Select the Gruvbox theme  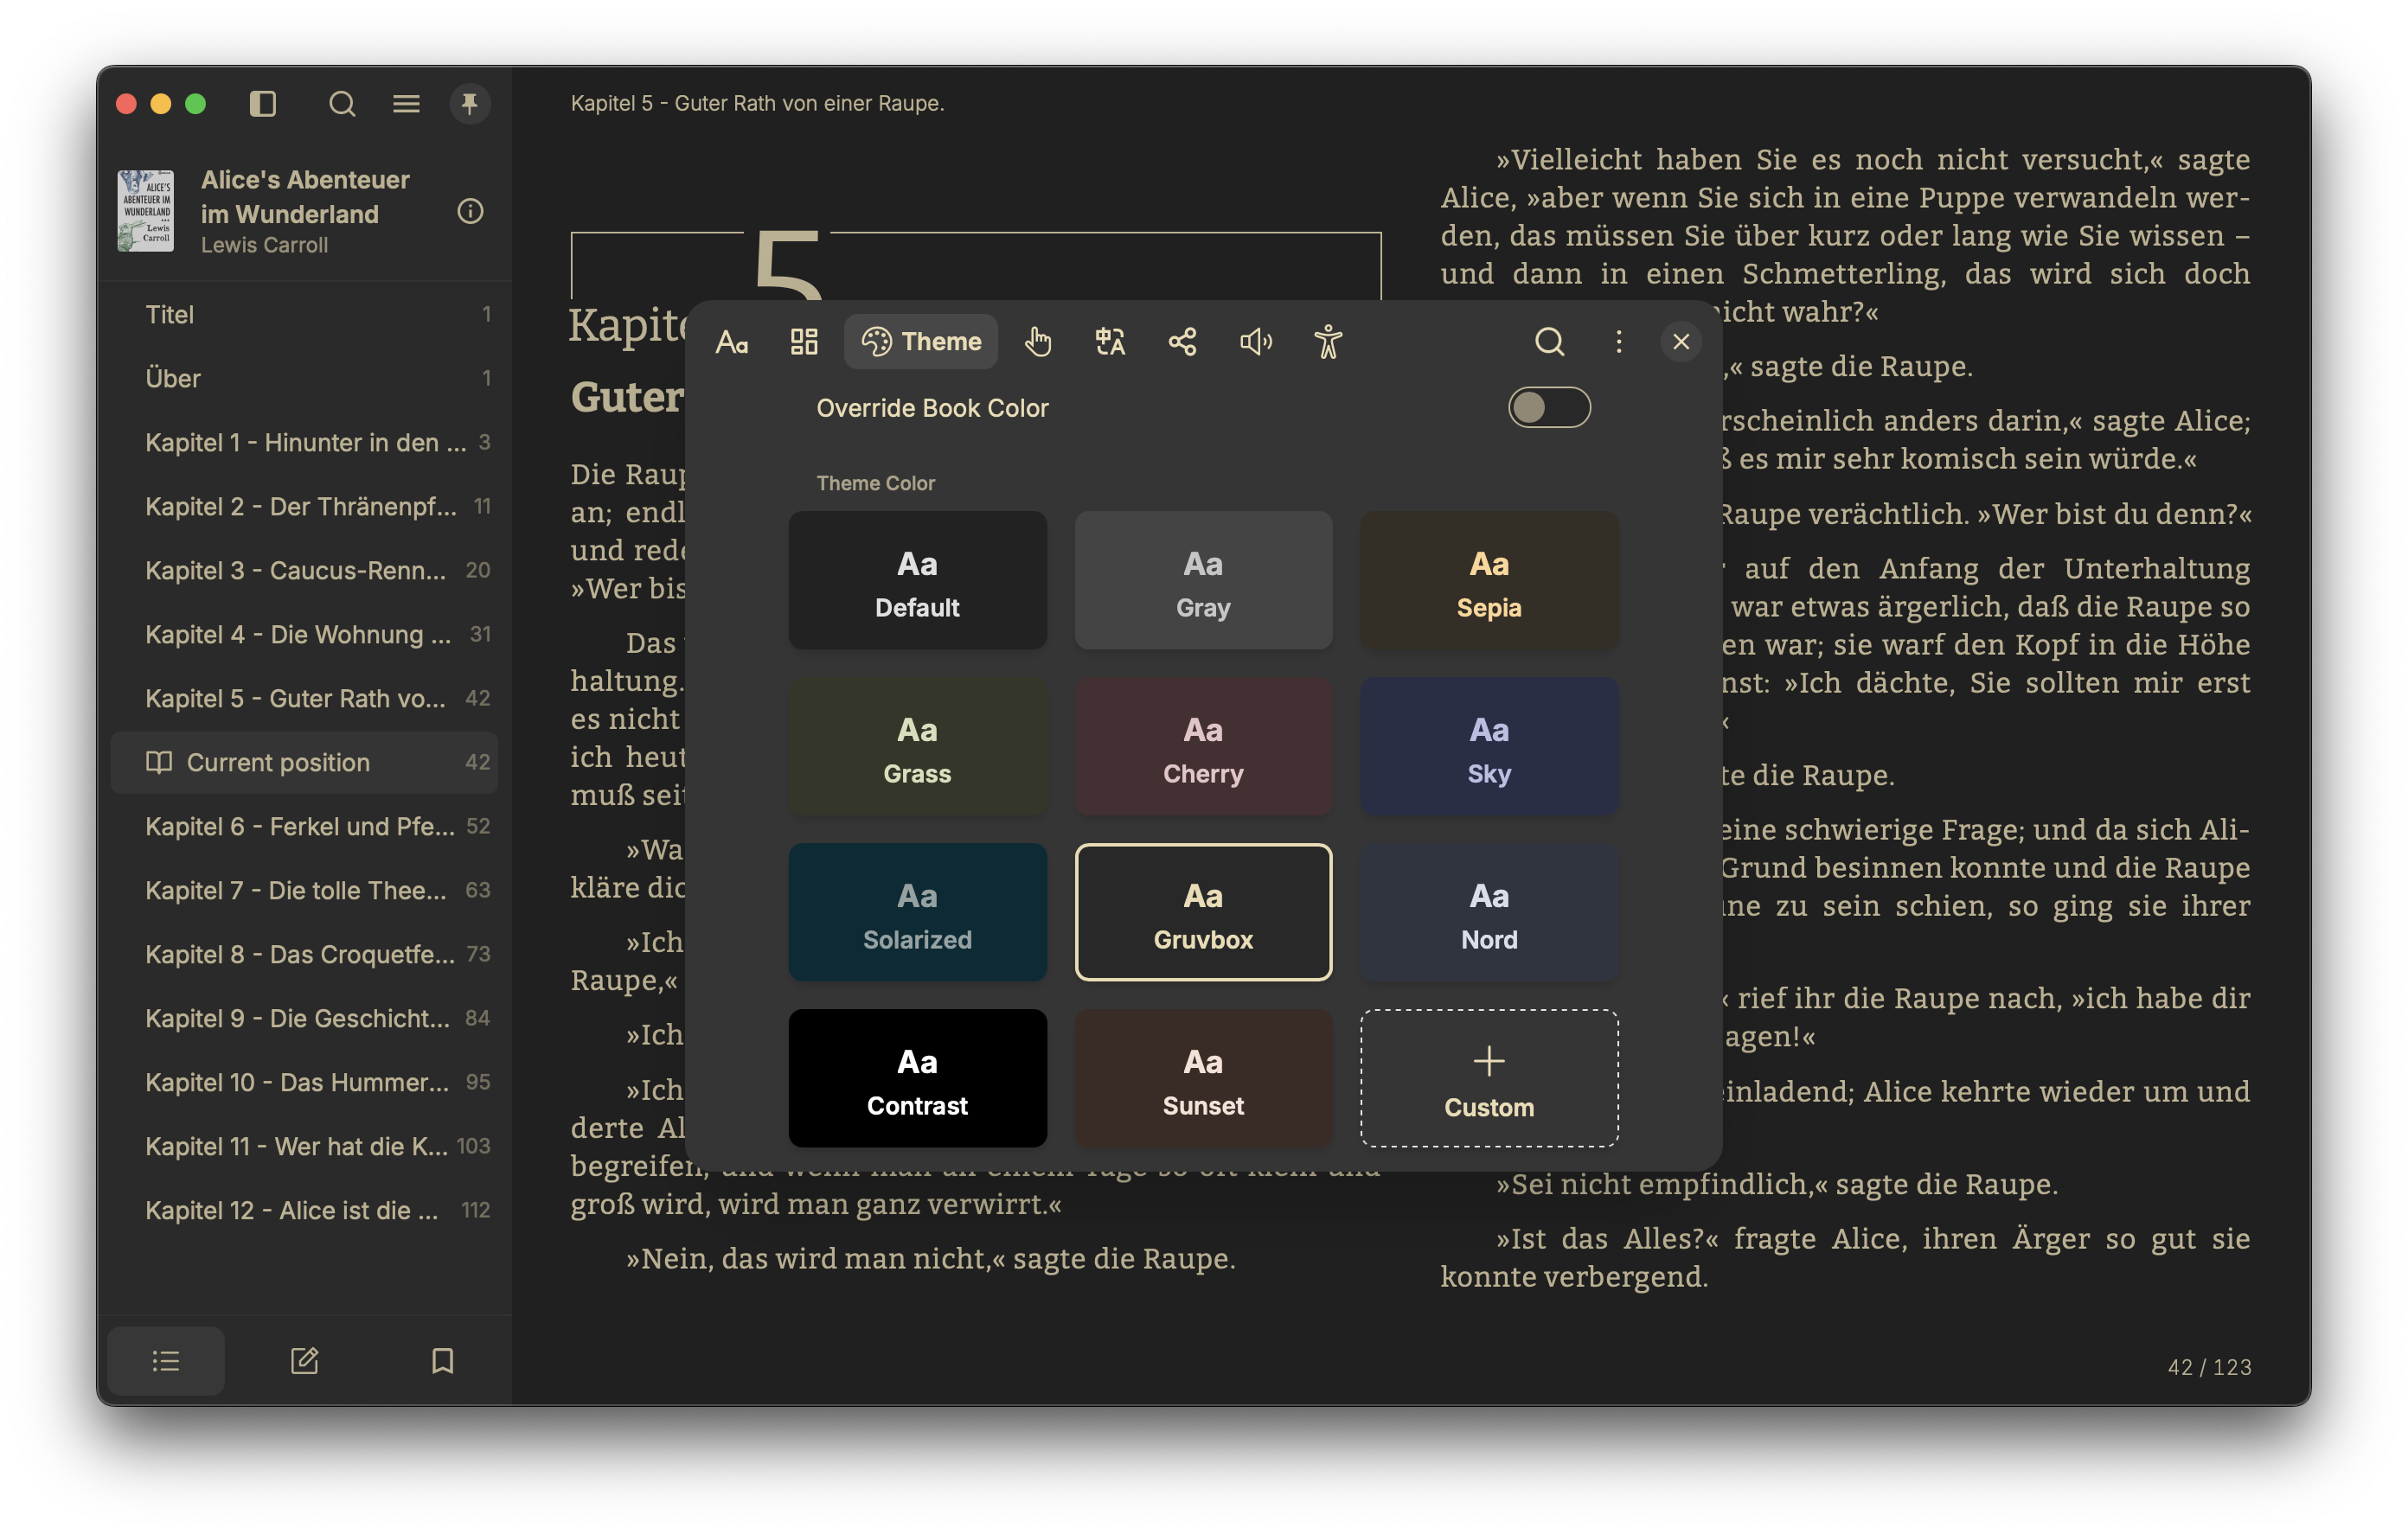click(1203, 913)
